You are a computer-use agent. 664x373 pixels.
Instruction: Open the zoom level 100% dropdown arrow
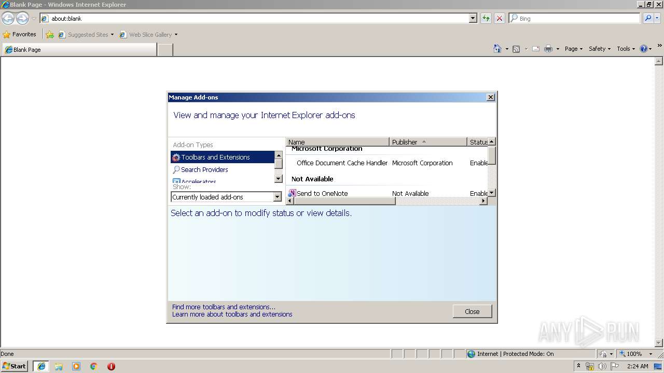(x=651, y=354)
